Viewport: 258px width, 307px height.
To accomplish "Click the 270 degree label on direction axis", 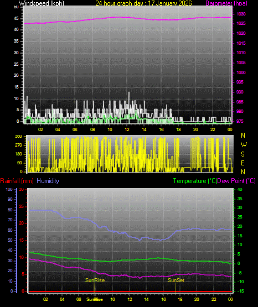I will (18, 145).
